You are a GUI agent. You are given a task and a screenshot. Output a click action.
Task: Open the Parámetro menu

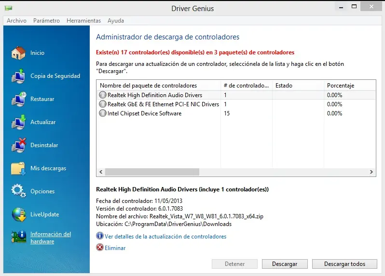46,21
